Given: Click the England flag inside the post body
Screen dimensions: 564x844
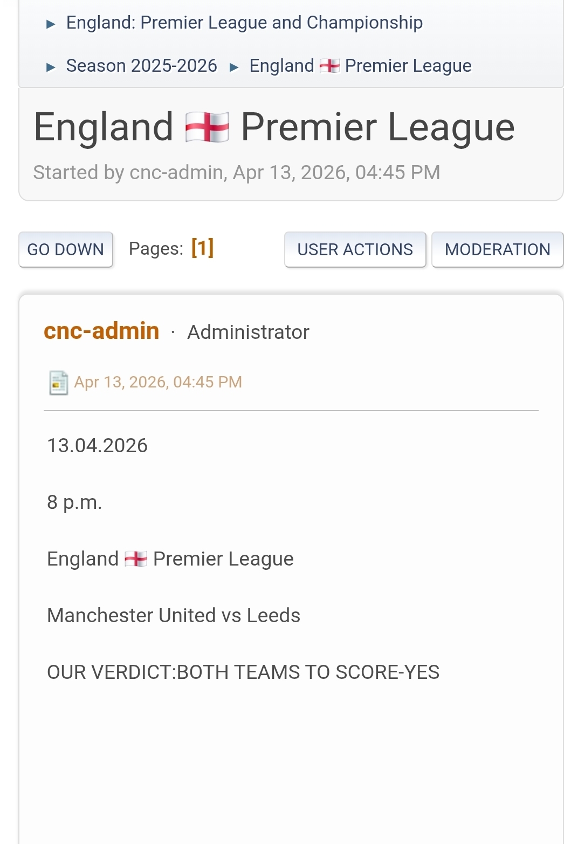Looking at the screenshot, I should [x=136, y=559].
